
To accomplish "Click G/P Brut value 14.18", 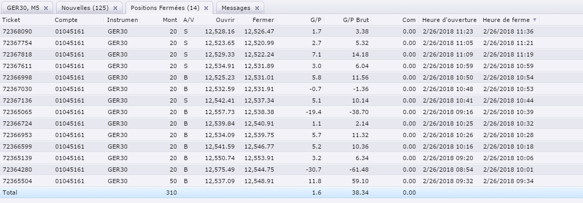I will (360, 54).
